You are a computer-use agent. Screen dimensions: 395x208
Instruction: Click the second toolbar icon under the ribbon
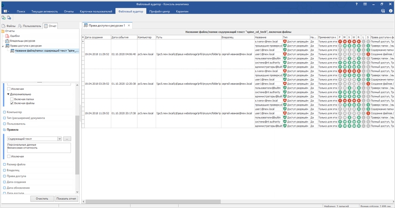pos(9,17)
